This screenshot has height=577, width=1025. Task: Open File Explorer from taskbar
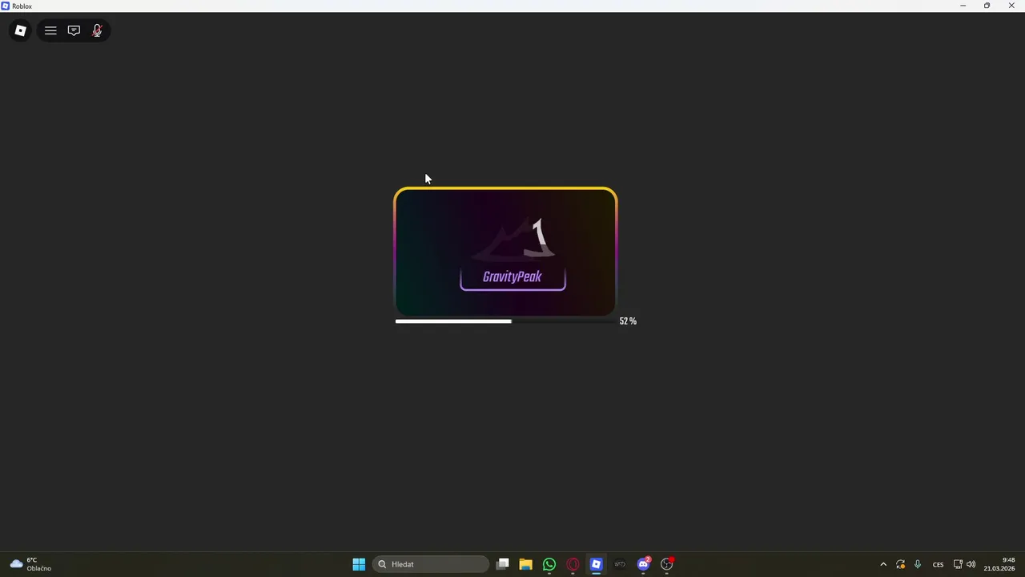[x=525, y=564]
